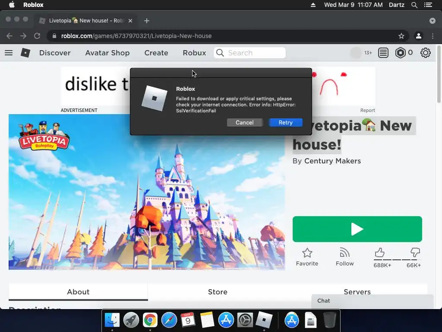This screenshot has height=332, width=442.
Task: Click the Roblox Search field
Action: (250, 53)
